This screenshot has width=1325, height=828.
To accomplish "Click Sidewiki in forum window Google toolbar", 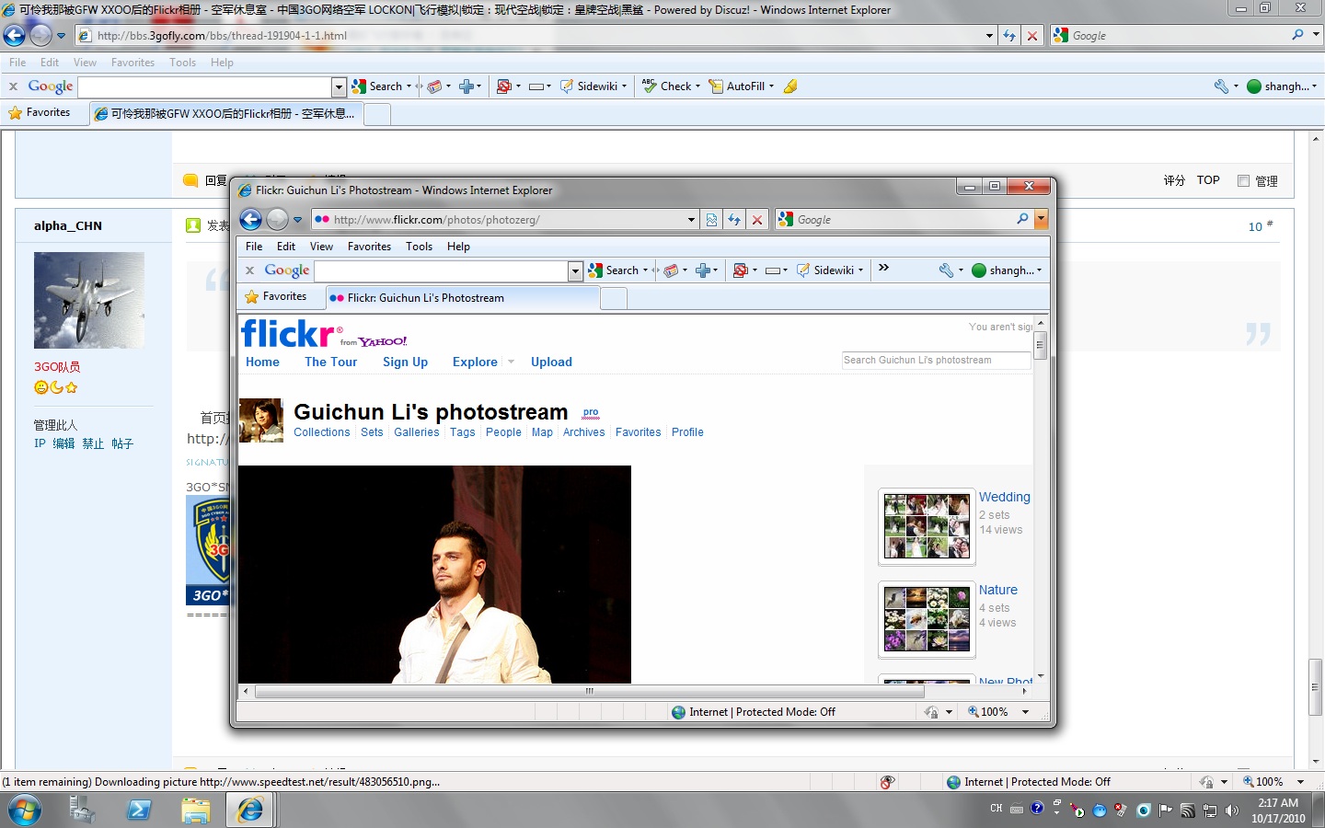I will point(593,86).
